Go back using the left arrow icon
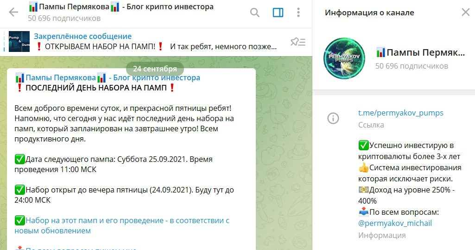 coord(13,12)
